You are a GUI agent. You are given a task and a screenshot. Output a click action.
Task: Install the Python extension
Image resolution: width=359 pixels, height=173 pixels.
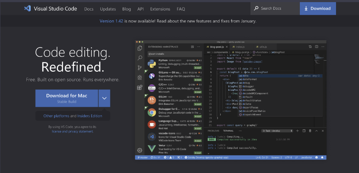pyautogui.click(x=198, y=68)
